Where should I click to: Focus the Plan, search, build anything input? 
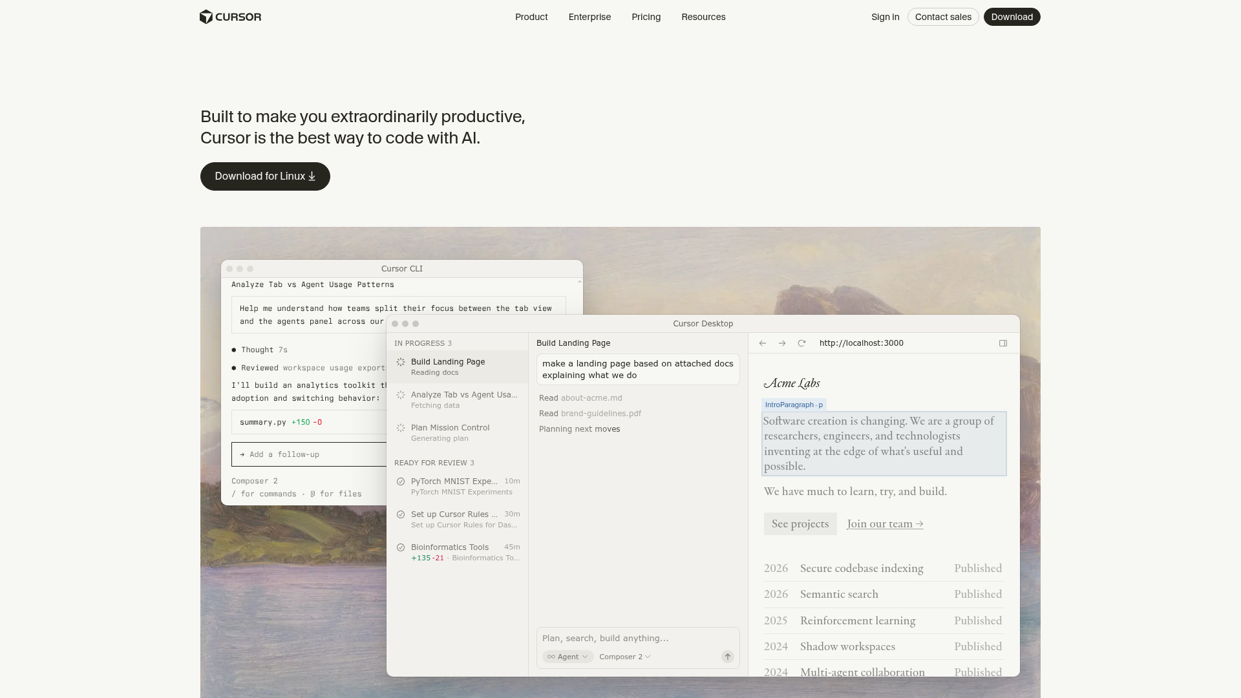point(638,639)
